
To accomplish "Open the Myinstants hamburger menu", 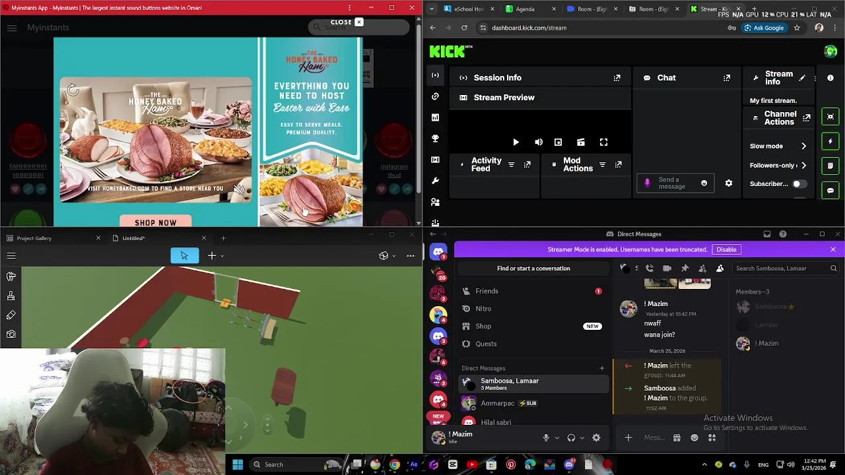I will click(12, 28).
